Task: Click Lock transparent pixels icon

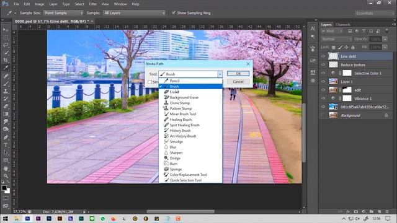Action: click(x=334, y=47)
